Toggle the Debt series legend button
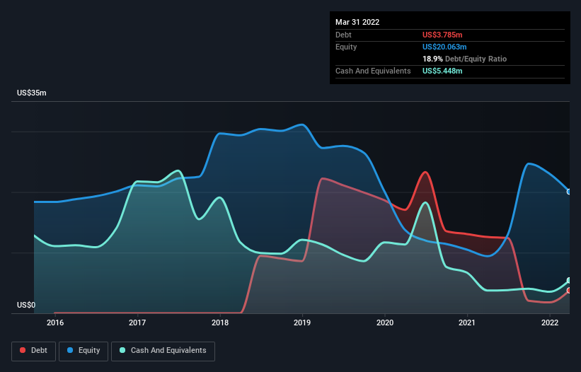The height and width of the screenshot is (372, 581). click(33, 351)
